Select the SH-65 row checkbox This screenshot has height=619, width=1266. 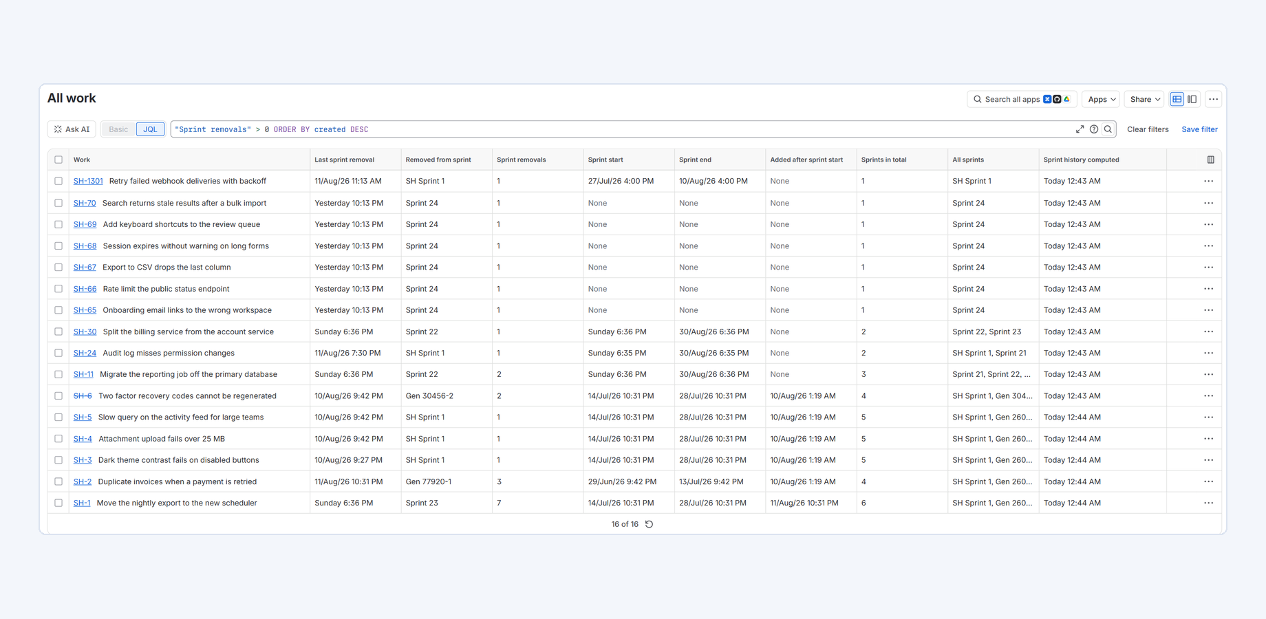58,310
